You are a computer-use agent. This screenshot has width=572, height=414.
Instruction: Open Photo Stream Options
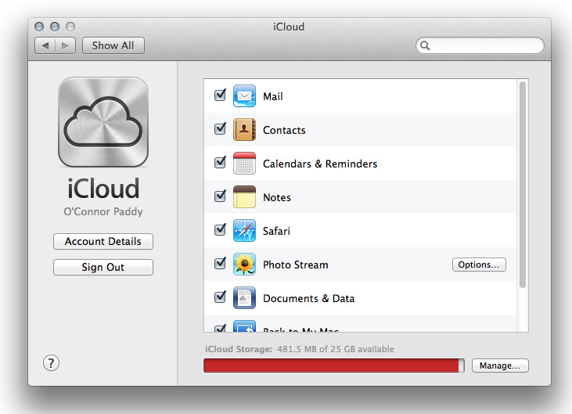[479, 265]
